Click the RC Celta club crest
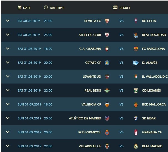This screenshot has width=168, height=152. tap(136, 21)
